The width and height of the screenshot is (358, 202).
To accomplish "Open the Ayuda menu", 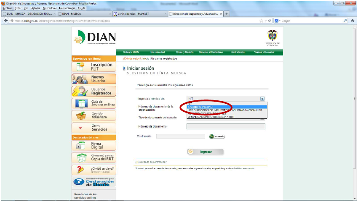I will 81,8.
